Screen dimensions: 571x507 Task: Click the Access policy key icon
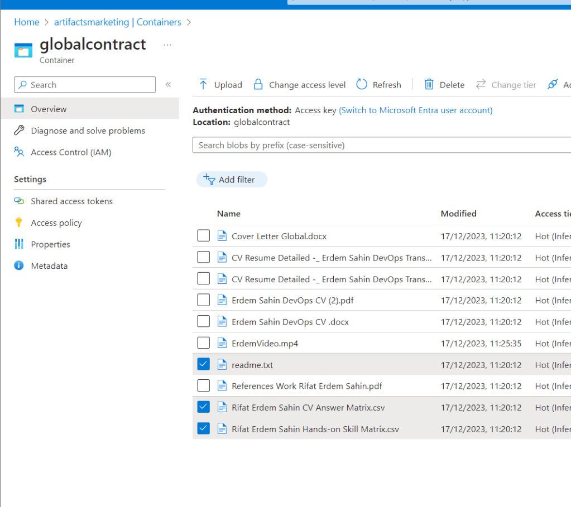pyautogui.click(x=19, y=222)
